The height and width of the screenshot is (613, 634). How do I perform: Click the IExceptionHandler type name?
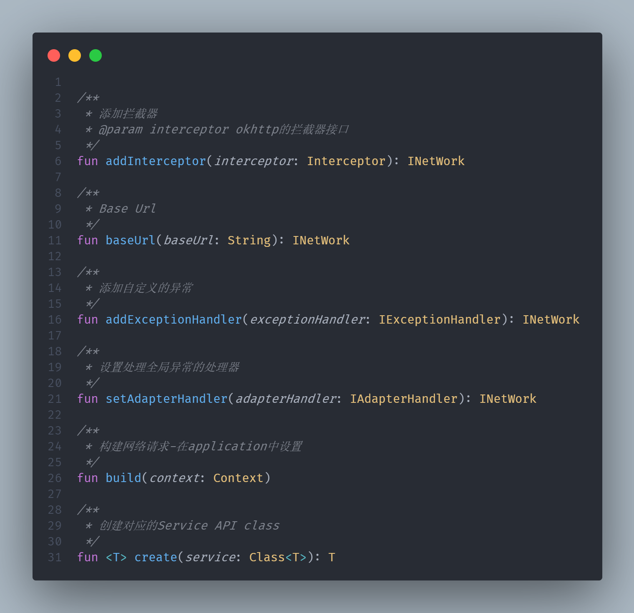(x=440, y=319)
